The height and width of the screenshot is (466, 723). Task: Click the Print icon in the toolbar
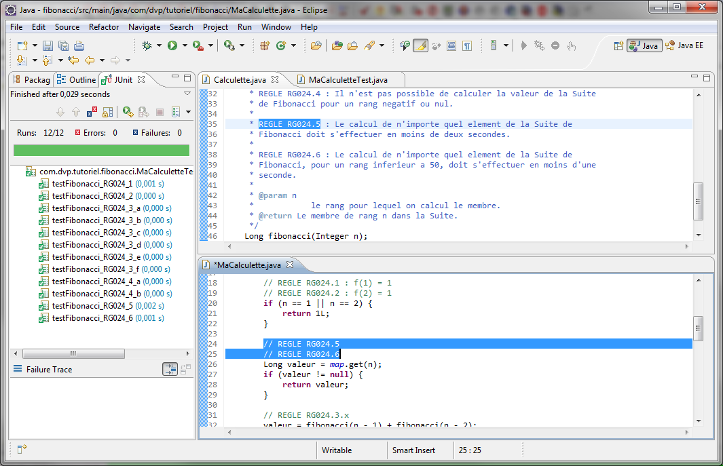[x=79, y=45]
